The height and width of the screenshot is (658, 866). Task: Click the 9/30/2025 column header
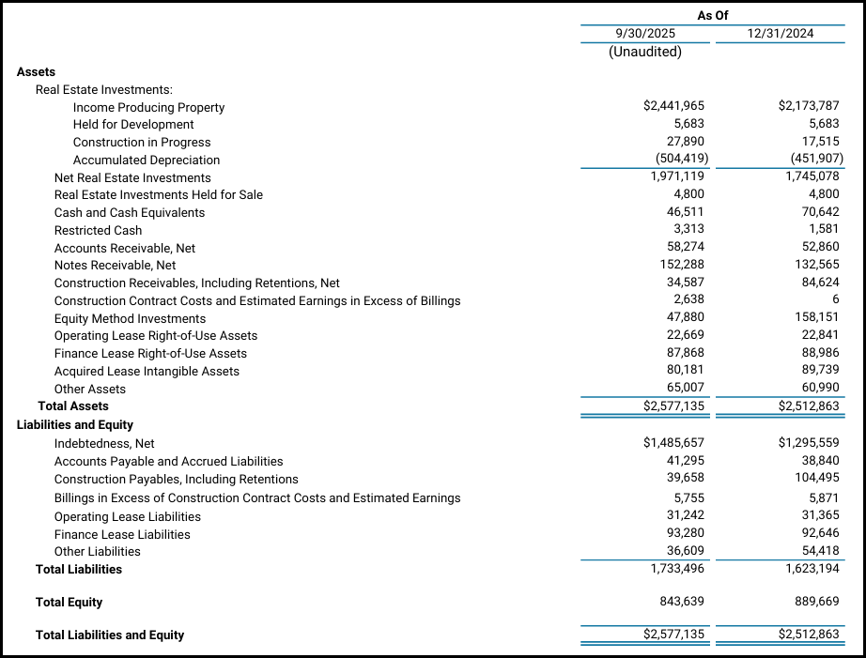644,34
